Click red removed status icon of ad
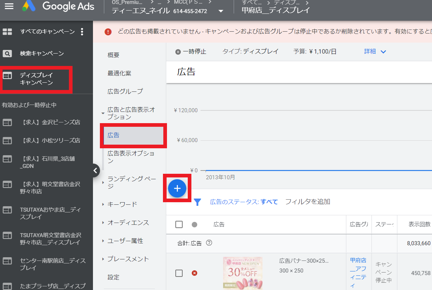The image size is (432, 290). [195, 273]
